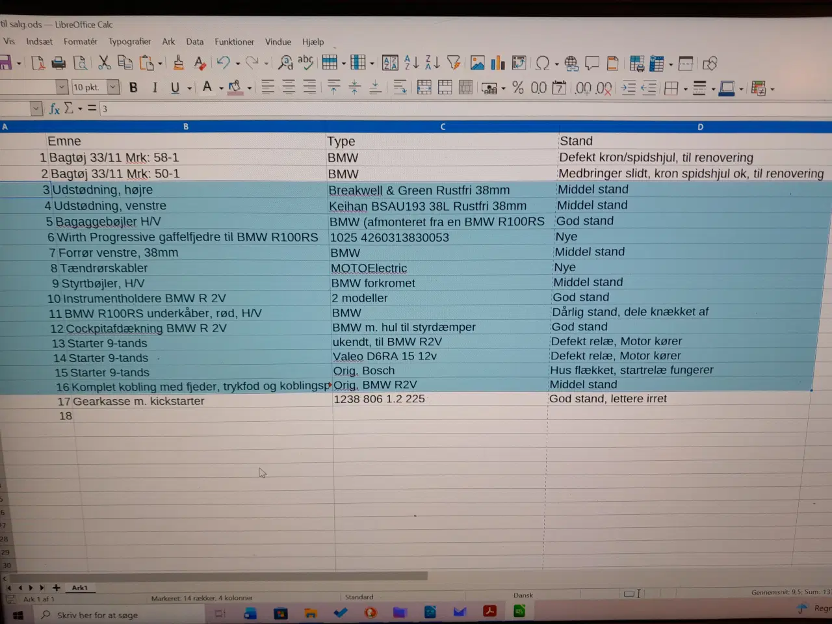Screen dimensions: 832x624
Task: Toggle bold formatting
Action: point(133,88)
